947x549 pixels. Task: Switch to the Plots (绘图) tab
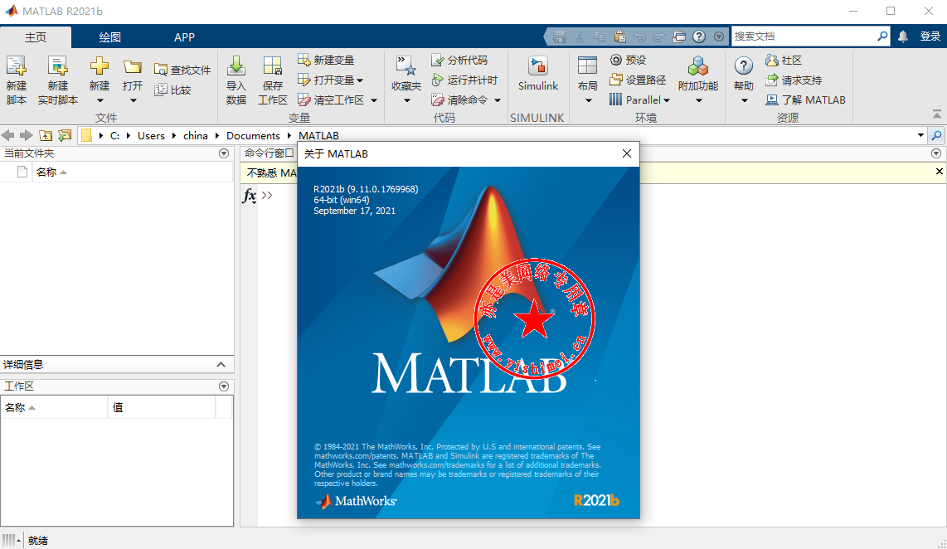tap(110, 36)
